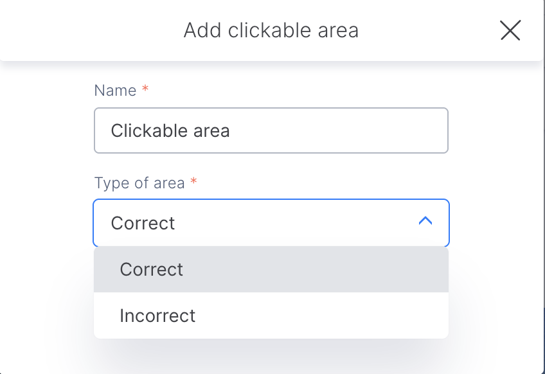Close the Add clickable area dialog
This screenshot has width=545, height=374.
(510, 30)
